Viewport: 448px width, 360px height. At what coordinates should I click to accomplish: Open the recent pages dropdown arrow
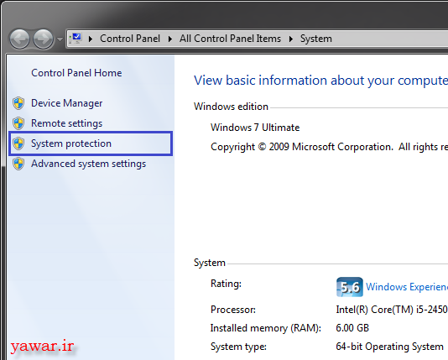tap(60, 39)
